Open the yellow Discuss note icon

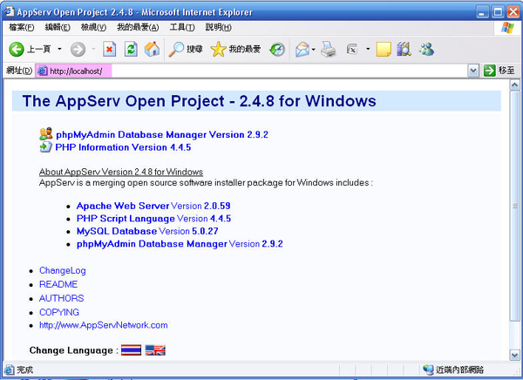click(384, 50)
